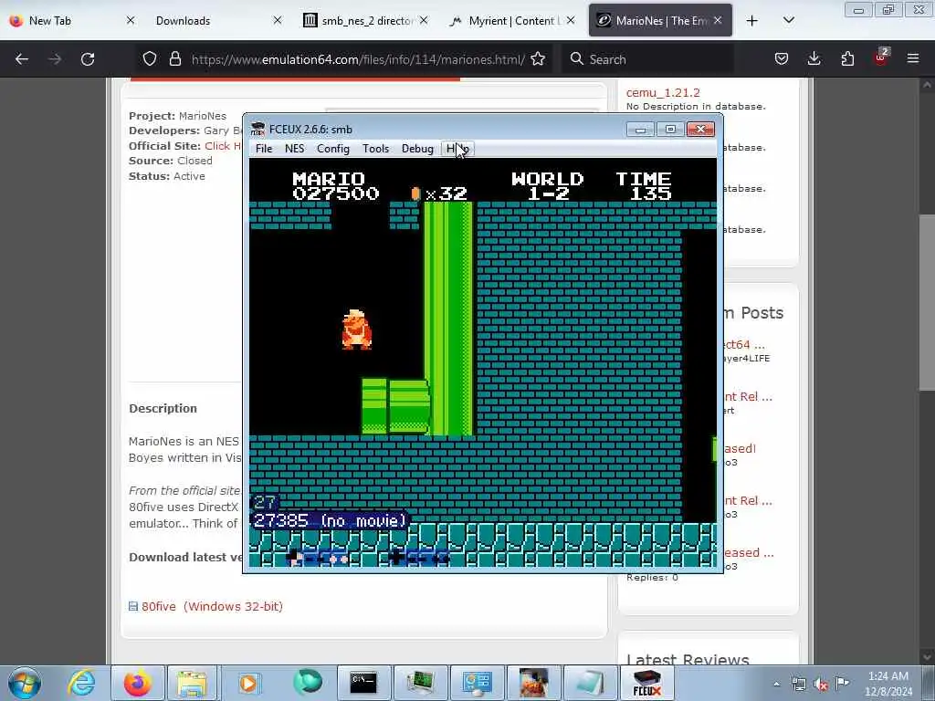Image resolution: width=935 pixels, height=701 pixels.
Task: Open the Firefox hamburger application menu
Action: tap(913, 58)
